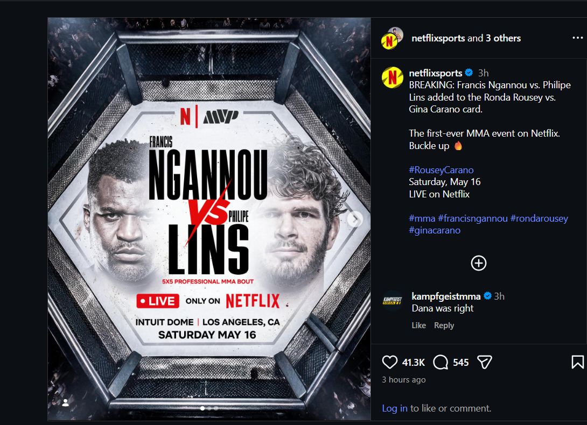The width and height of the screenshot is (587, 425).
Task: Open the netflixsports caption profile picture
Action: [x=393, y=77]
